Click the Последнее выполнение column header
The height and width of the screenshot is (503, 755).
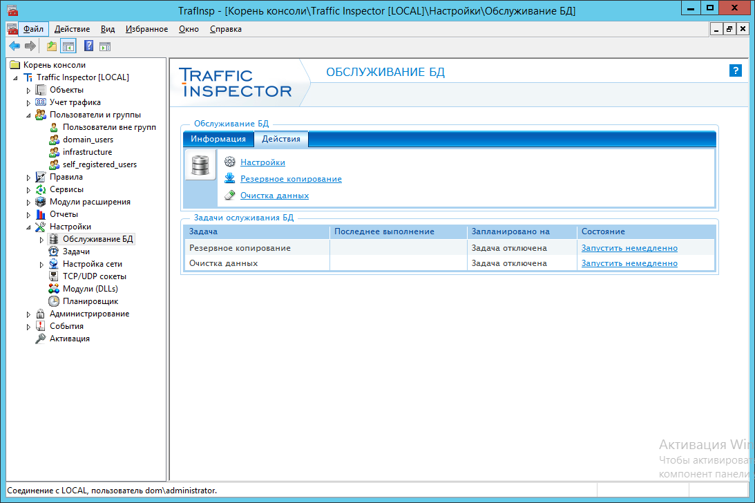(398, 231)
